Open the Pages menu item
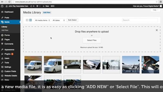This screenshot has height=92, width=163. [7, 40]
